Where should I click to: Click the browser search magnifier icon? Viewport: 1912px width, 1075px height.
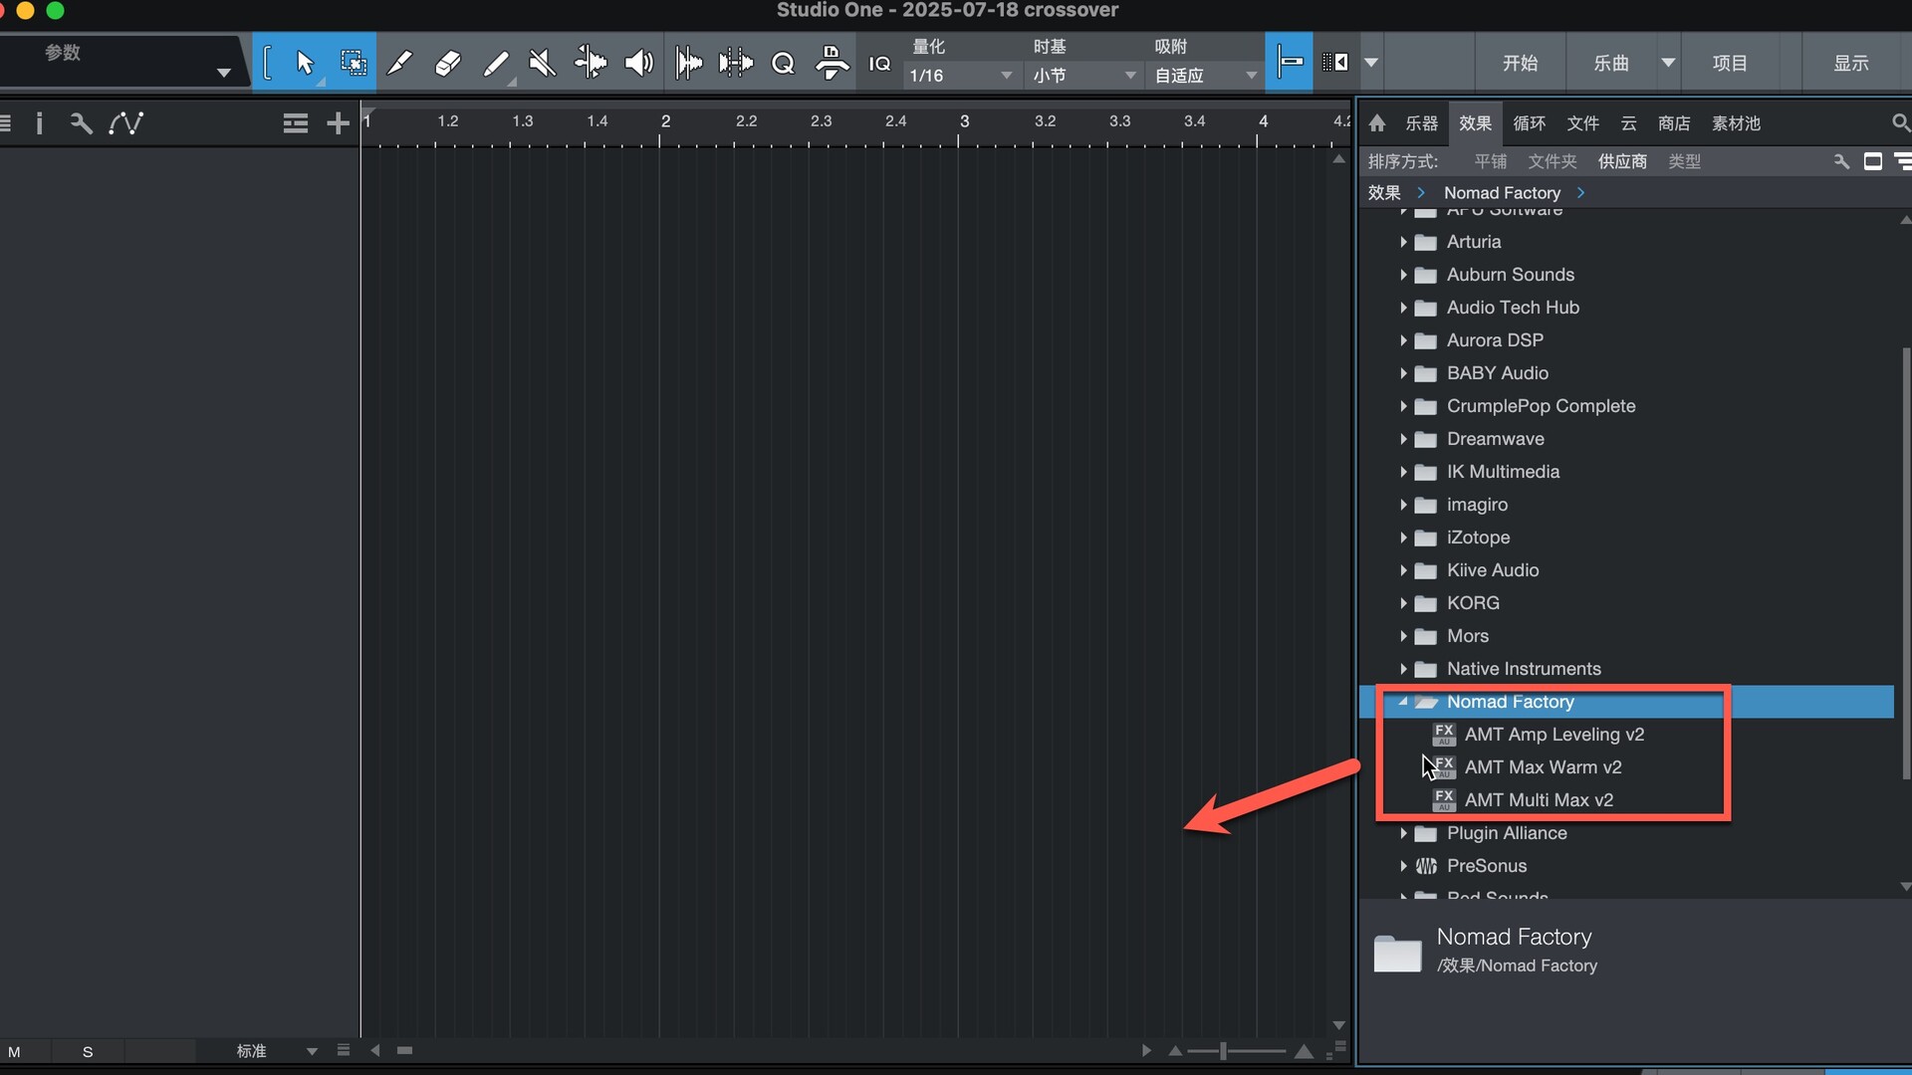1900,123
